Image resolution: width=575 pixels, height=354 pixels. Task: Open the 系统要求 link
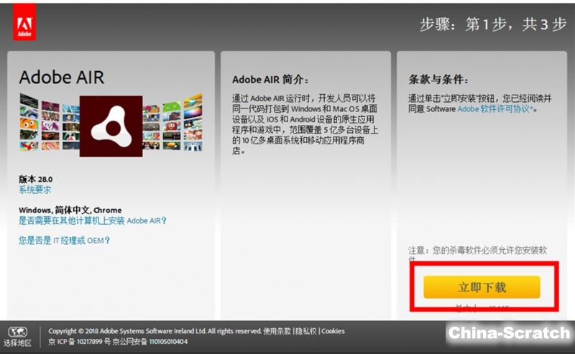point(35,190)
